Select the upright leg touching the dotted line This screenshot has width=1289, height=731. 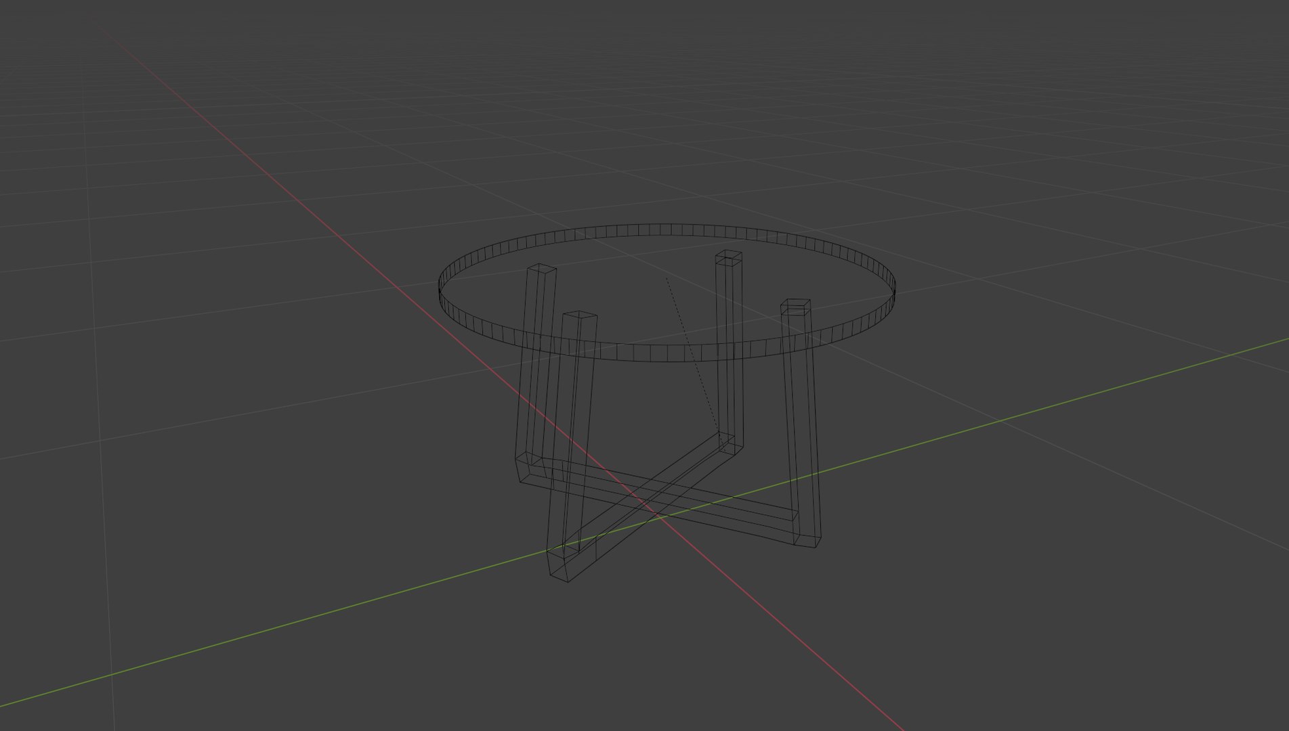point(730,352)
